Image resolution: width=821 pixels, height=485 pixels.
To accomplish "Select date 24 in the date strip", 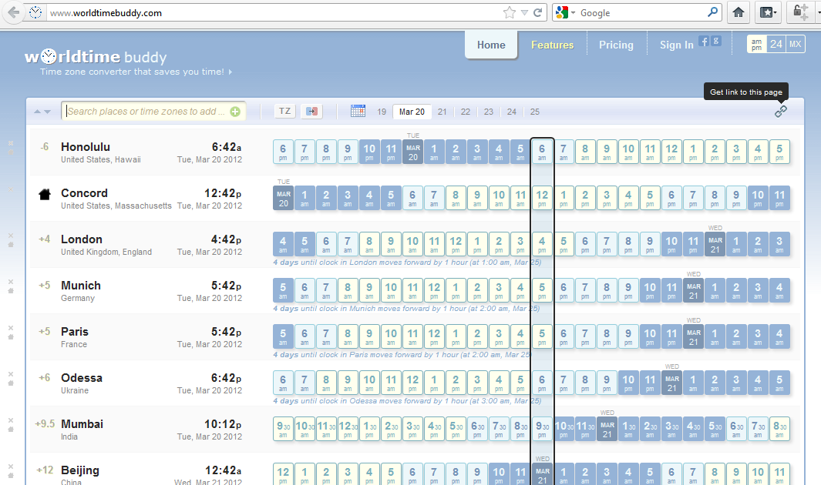I will click(512, 112).
